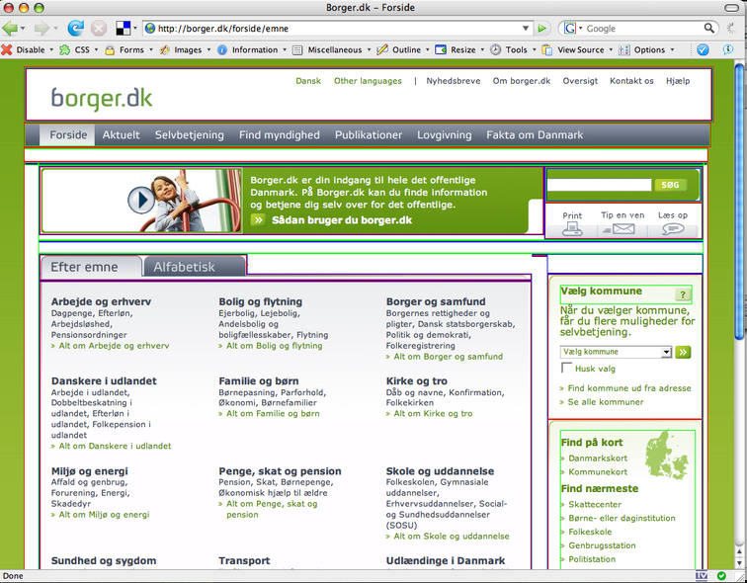Open the Information dropdown menu
This screenshot has width=747, height=583.
point(252,49)
